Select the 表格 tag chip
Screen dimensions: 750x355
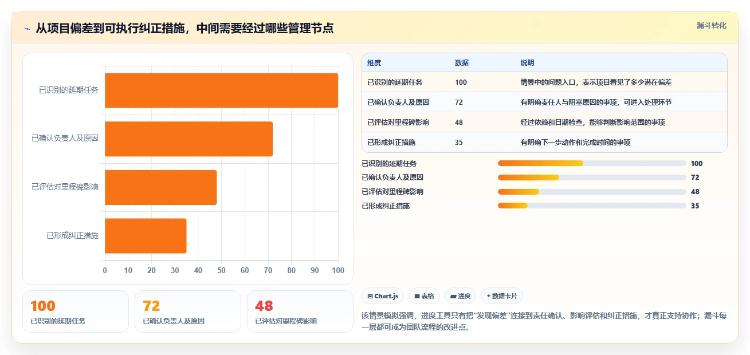pos(424,296)
